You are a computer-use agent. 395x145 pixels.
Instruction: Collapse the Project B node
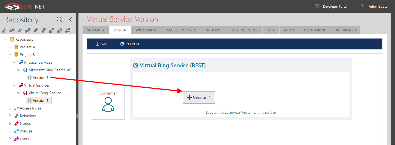(x=10, y=55)
